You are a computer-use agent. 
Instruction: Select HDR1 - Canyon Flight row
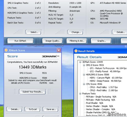pos(106,78)
